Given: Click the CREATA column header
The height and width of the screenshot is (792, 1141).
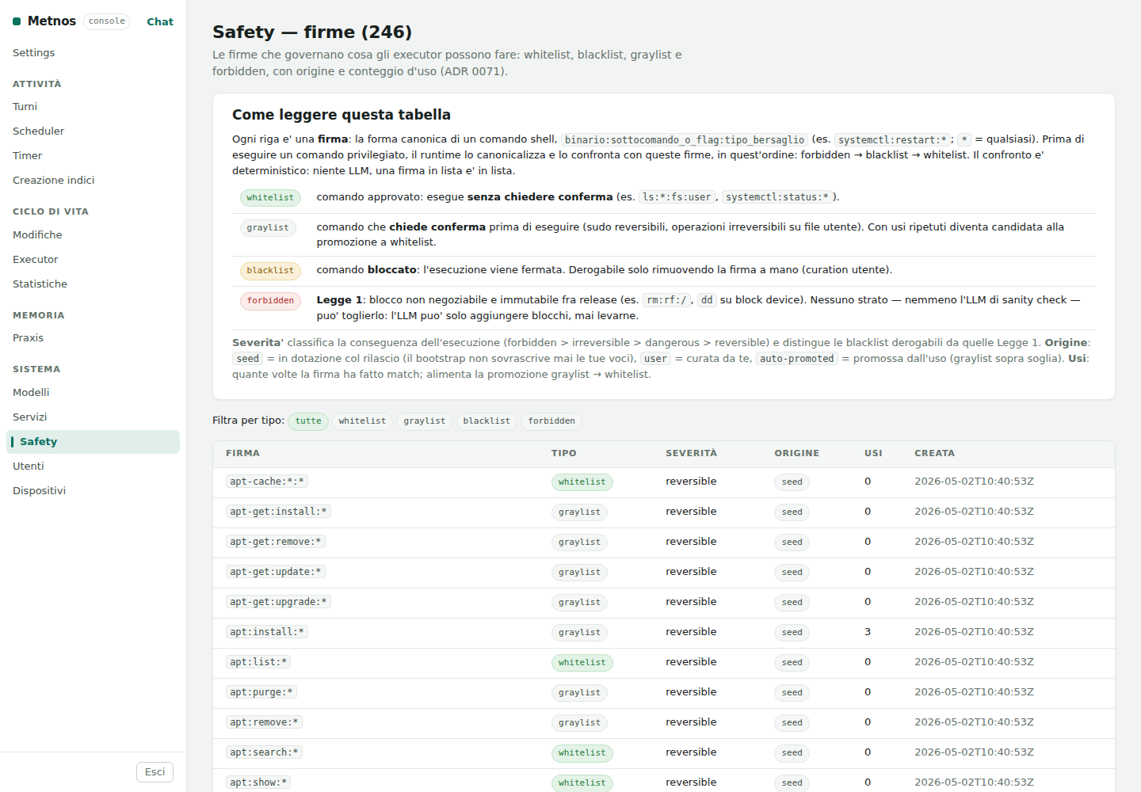Looking at the screenshot, I should pyautogui.click(x=935, y=454).
